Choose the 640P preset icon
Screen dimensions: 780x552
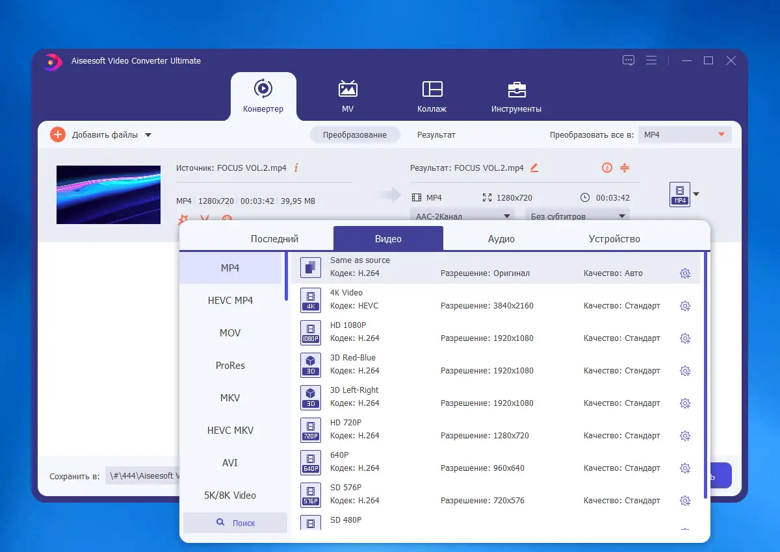tap(311, 462)
